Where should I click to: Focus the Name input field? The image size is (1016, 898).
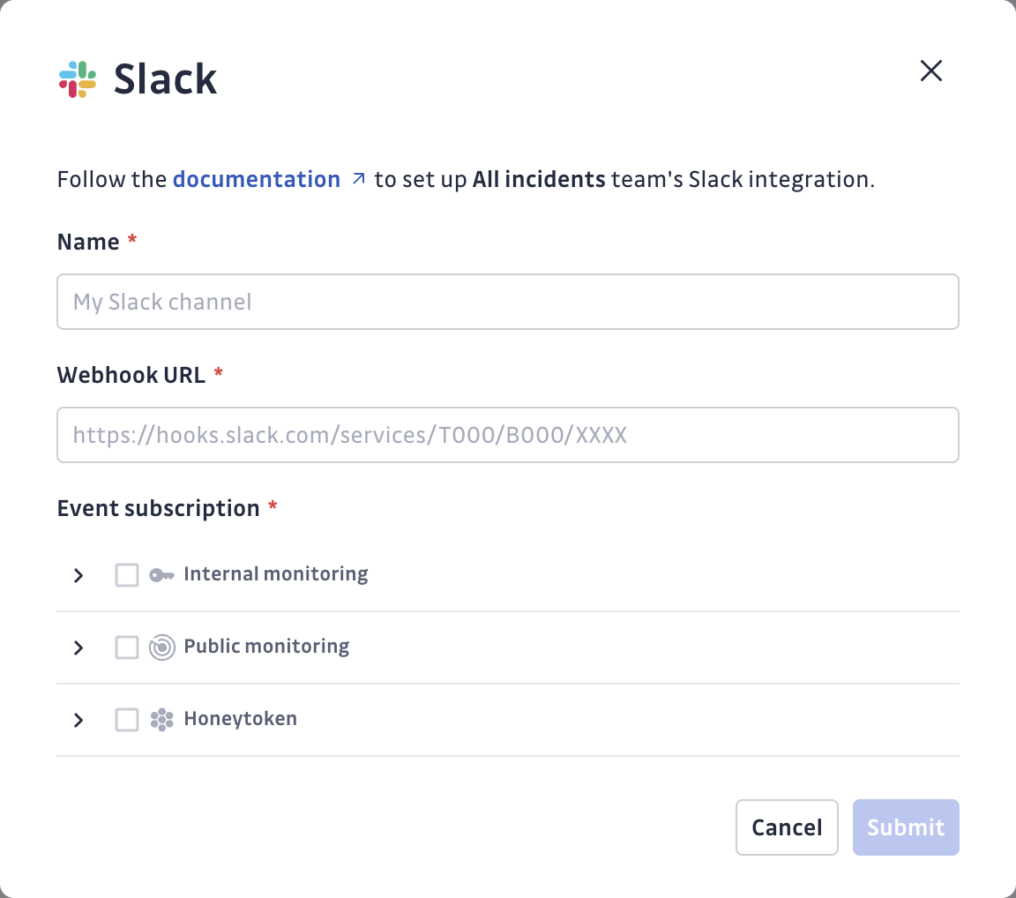pyautogui.click(x=507, y=302)
